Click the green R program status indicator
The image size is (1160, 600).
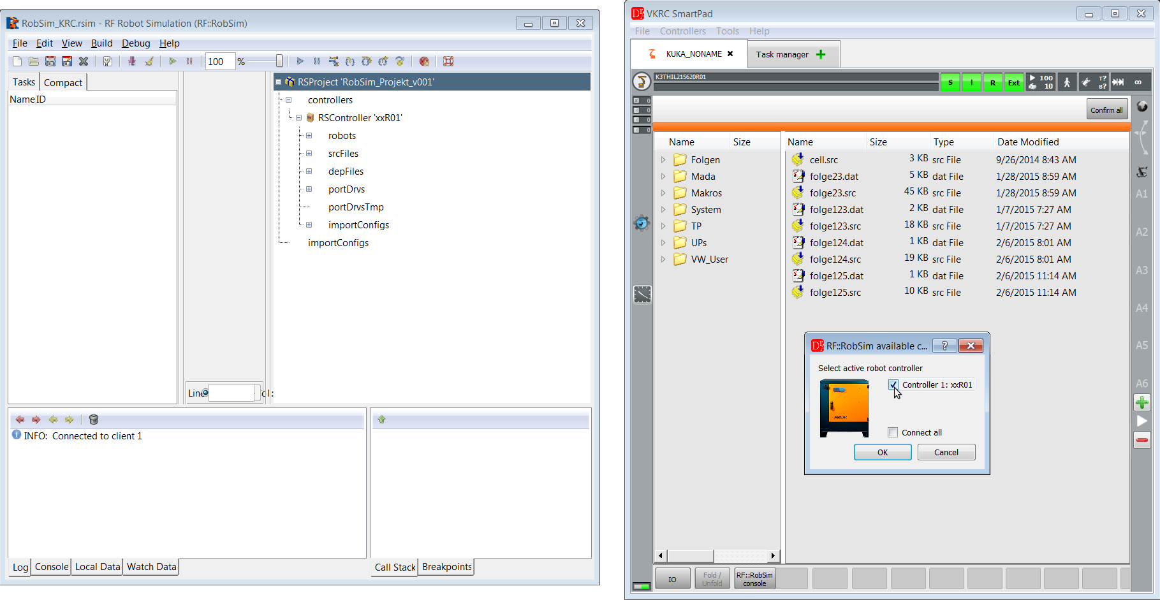992,82
